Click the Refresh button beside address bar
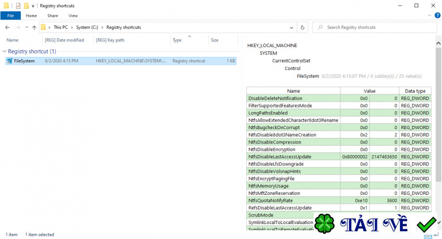 tap(302, 27)
